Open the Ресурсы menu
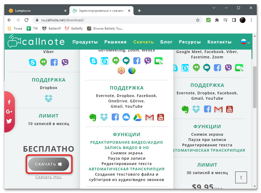Viewport: 261px width, 193px height. (190, 42)
